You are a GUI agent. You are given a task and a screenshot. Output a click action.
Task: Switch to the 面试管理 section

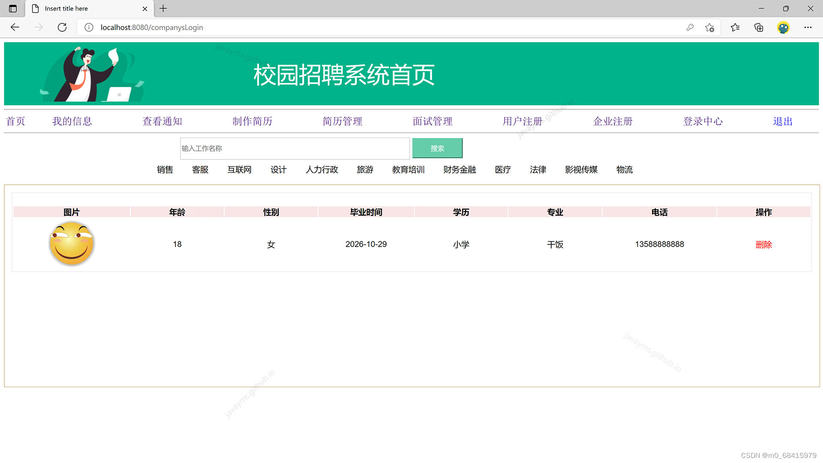tap(432, 121)
